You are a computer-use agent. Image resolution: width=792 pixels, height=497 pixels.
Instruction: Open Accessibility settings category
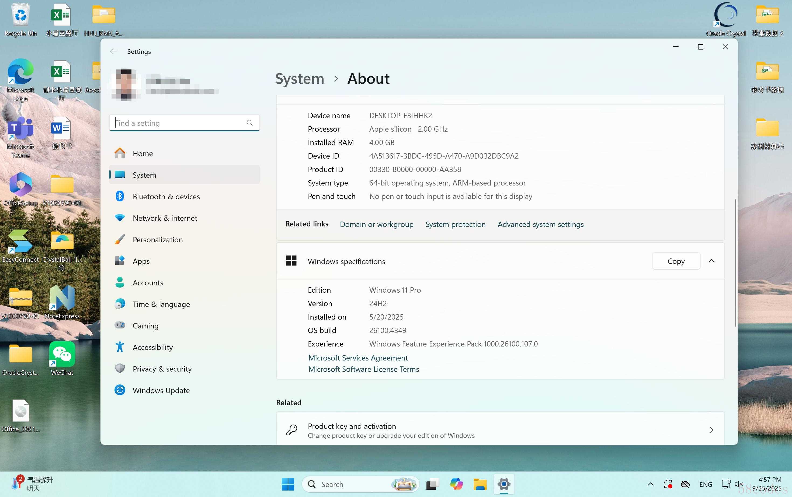(x=184, y=347)
